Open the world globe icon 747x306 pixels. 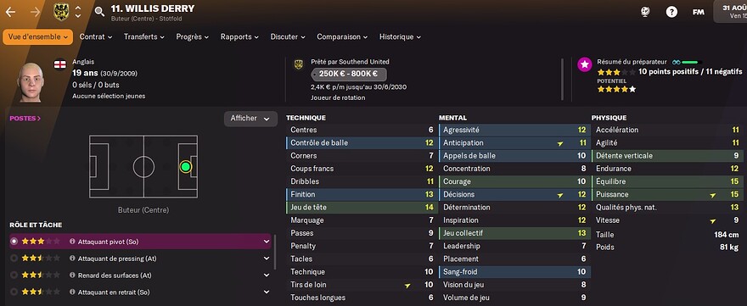645,13
